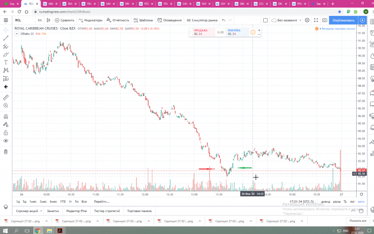Click the undo arrow in the toolbar

(x=223, y=20)
